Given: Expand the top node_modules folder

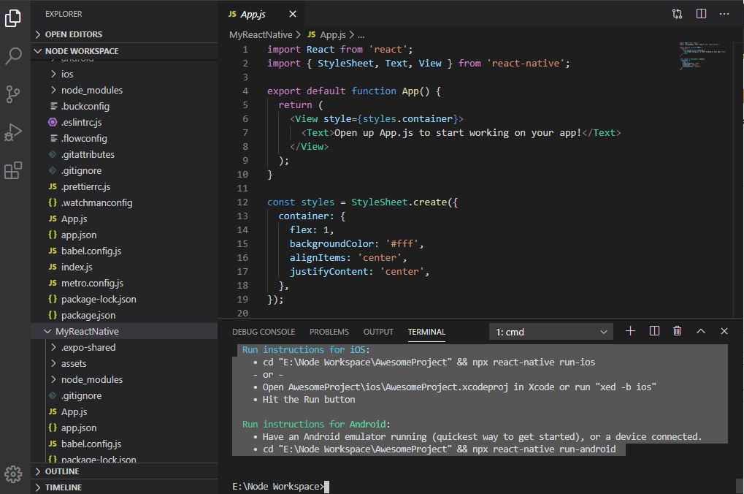Looking at the screenshot, I should [x=124, y=91].
